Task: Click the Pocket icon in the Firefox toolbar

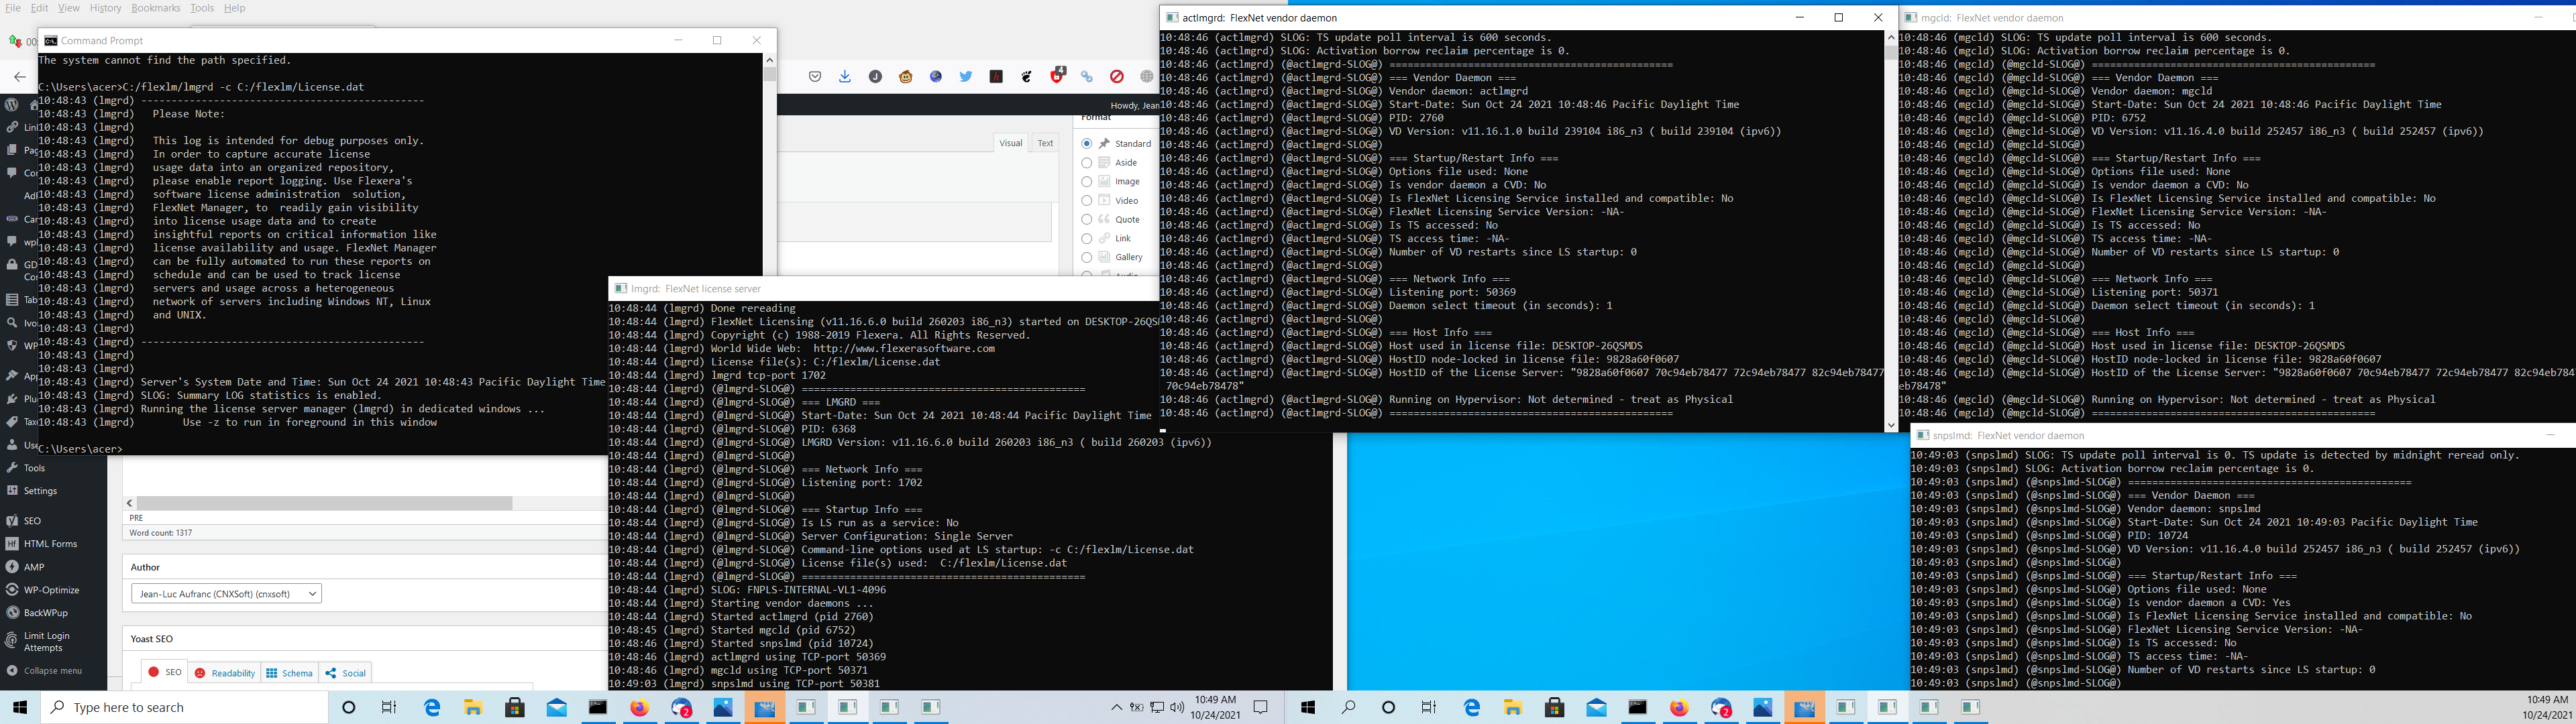Action: click(815, 77)
